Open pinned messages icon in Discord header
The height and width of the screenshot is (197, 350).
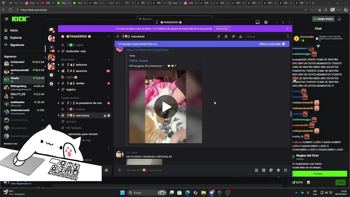click(x=233, y=36)
